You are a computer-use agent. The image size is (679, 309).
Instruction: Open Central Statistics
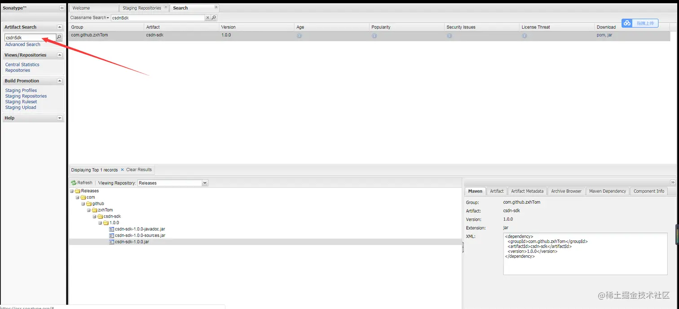(x=22, y=65)
